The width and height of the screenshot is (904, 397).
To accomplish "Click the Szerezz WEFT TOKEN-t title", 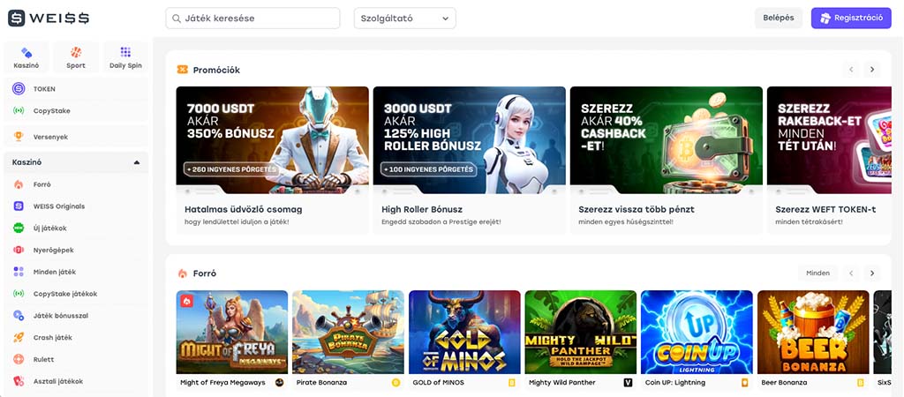I will [x=825, y=209].
